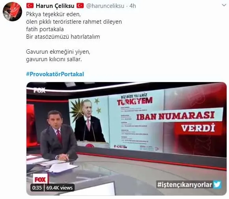Click the #iştençıkarıyorlar overlay on the video
This screenshot has width=229, height=199.
(185, 185)
